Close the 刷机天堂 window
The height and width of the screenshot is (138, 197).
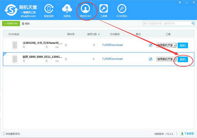pos(194,2)
